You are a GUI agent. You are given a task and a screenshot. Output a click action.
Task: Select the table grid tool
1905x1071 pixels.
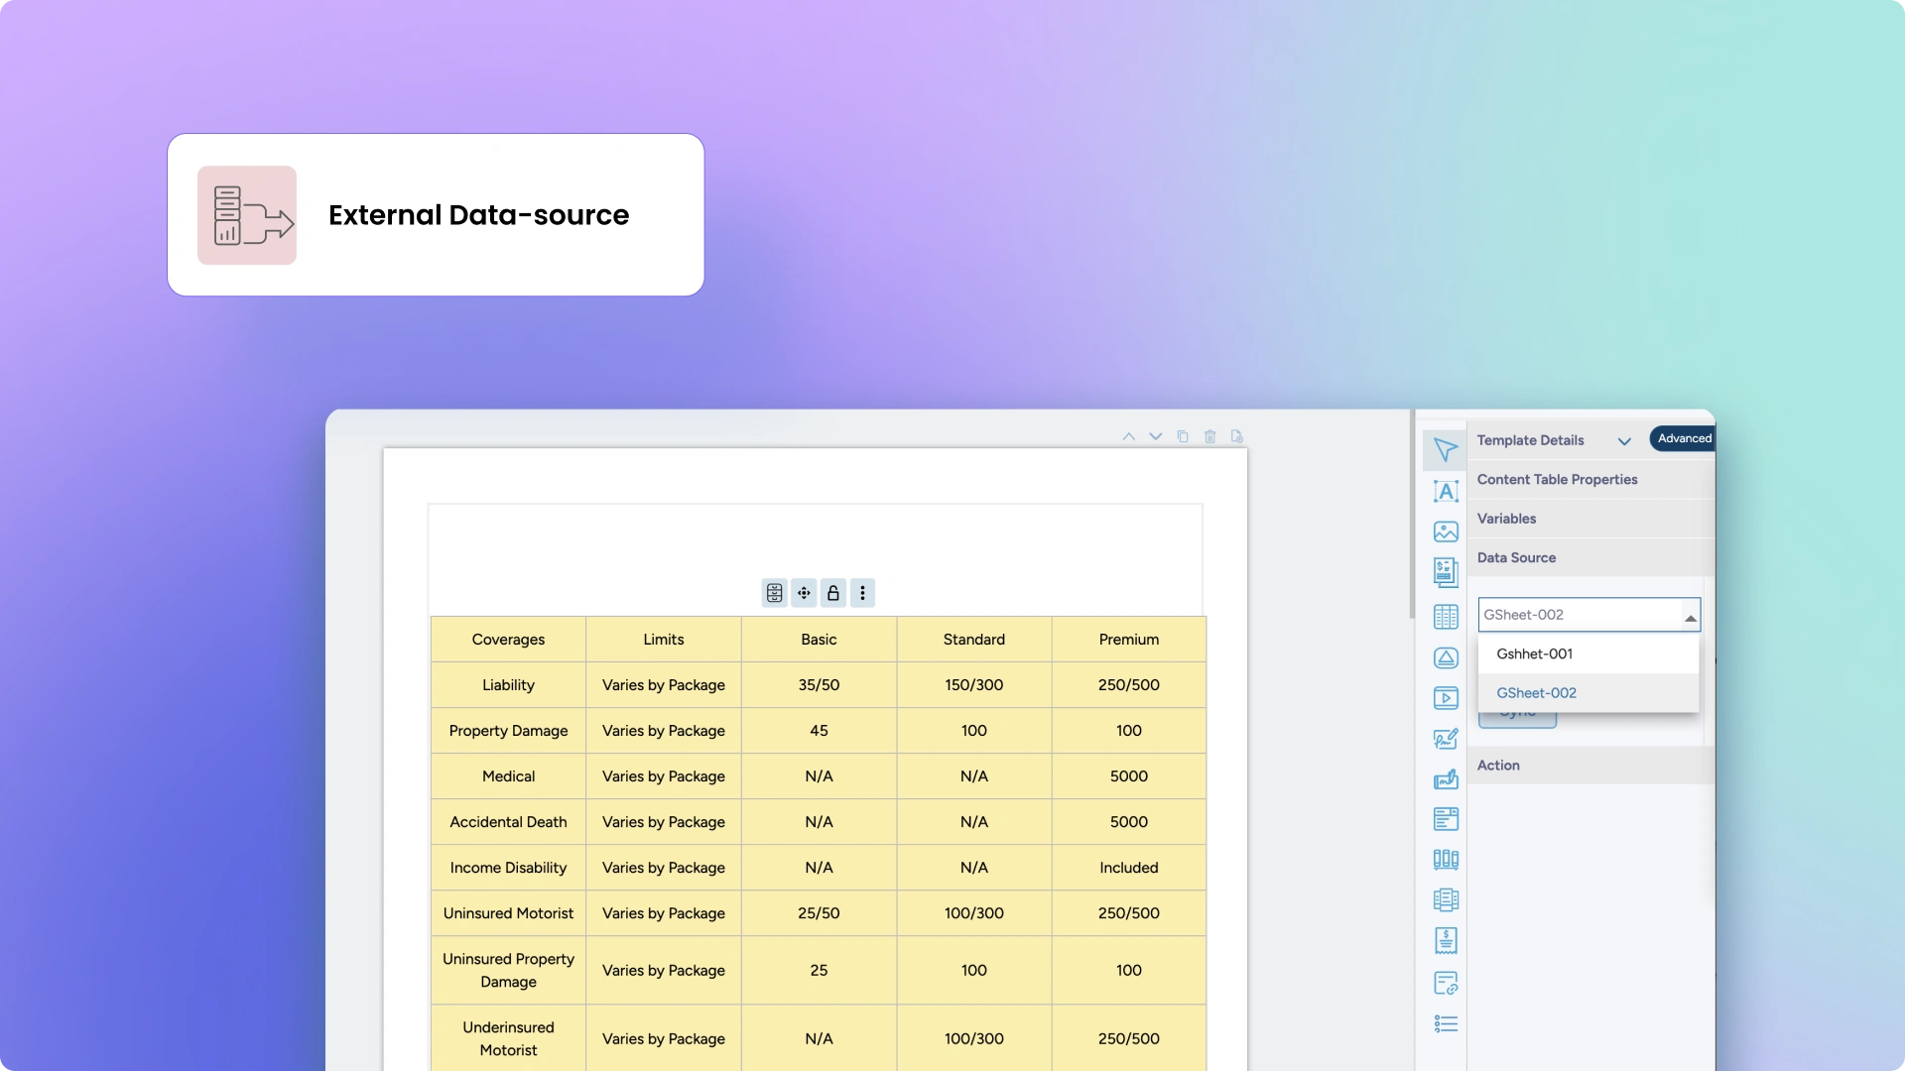[1446, 617]
